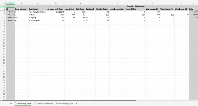Select column D header
The height and width of the screenshot is (106, 198).
56,3
